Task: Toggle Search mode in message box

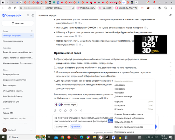Action: (x=76, y=127)
